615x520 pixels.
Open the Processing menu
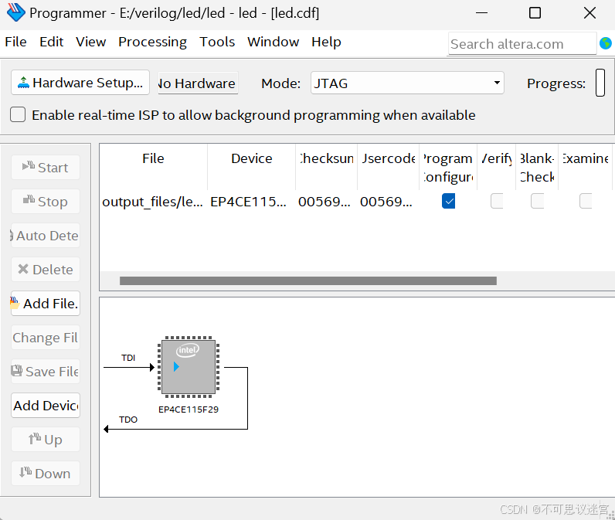tap(152, 42)
